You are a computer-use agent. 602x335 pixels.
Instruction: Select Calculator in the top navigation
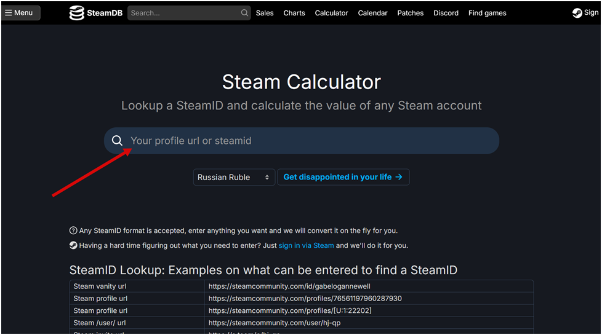(x=331, y=13)
